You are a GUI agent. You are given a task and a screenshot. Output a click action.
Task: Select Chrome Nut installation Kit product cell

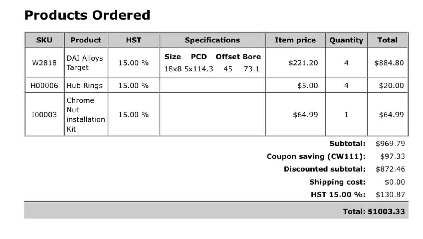[x=86, y=114]
